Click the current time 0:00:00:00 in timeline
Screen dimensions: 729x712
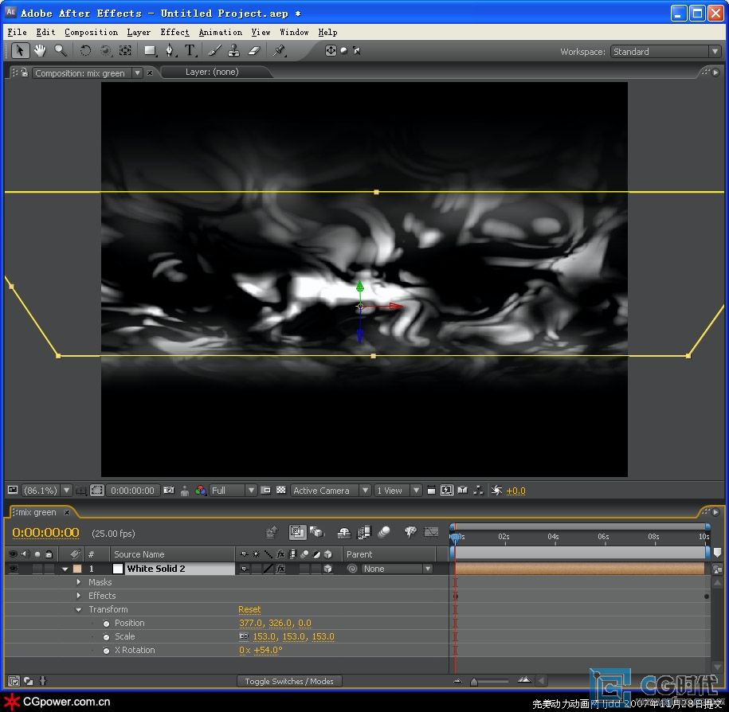(45, 533)
